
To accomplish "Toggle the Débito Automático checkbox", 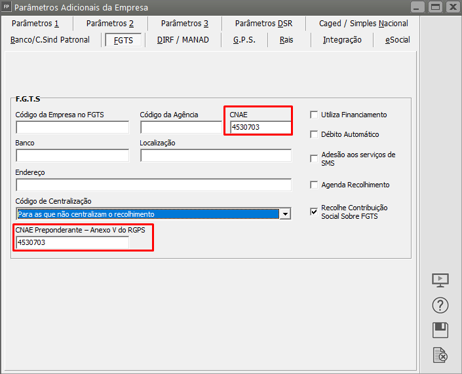I will (x=314, y=134).
